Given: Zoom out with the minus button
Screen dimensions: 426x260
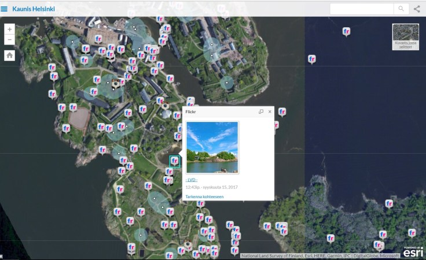Looking at the screenshot, I should tap(9, 39).
